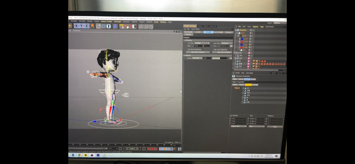
Task: Open the Character menu
Action: [126, 22]
